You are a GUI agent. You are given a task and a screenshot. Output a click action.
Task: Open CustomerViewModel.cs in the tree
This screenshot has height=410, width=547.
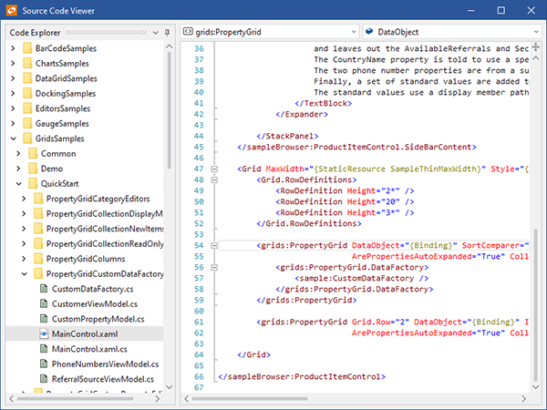pos(95,304)
